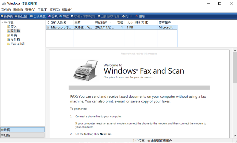Click 立即接收传真 toolbar button

pos(109,16)
